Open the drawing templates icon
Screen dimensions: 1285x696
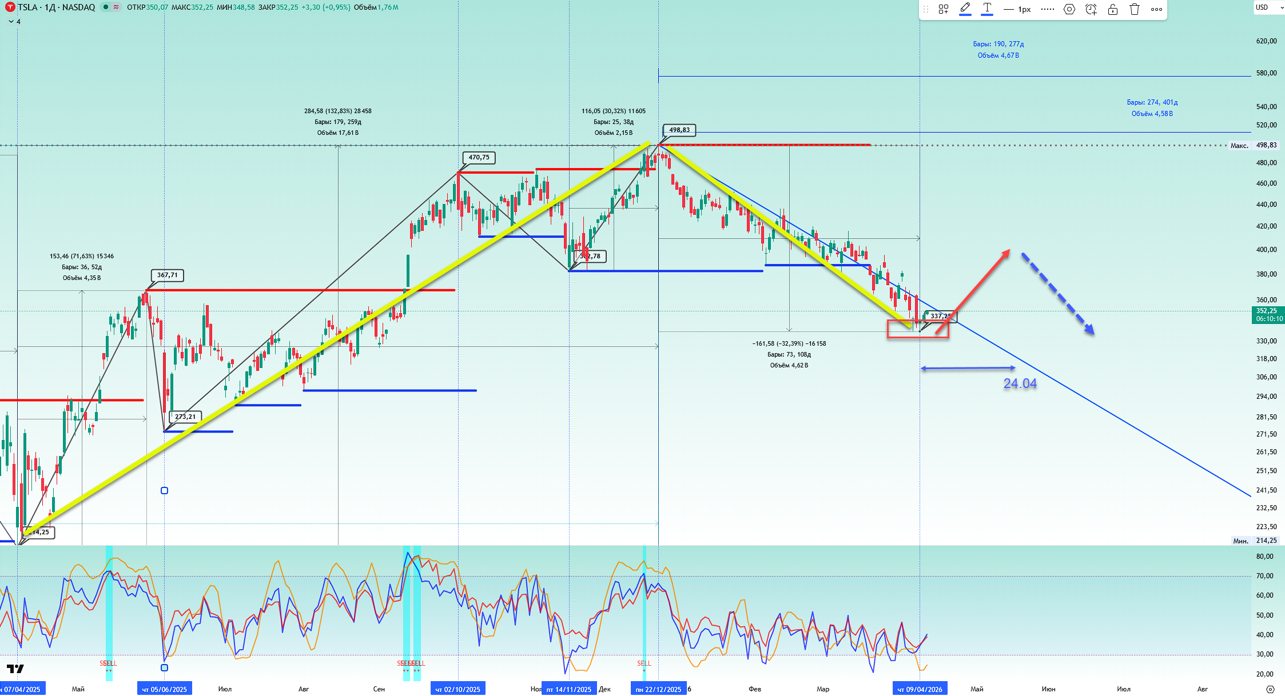point(944,9)
